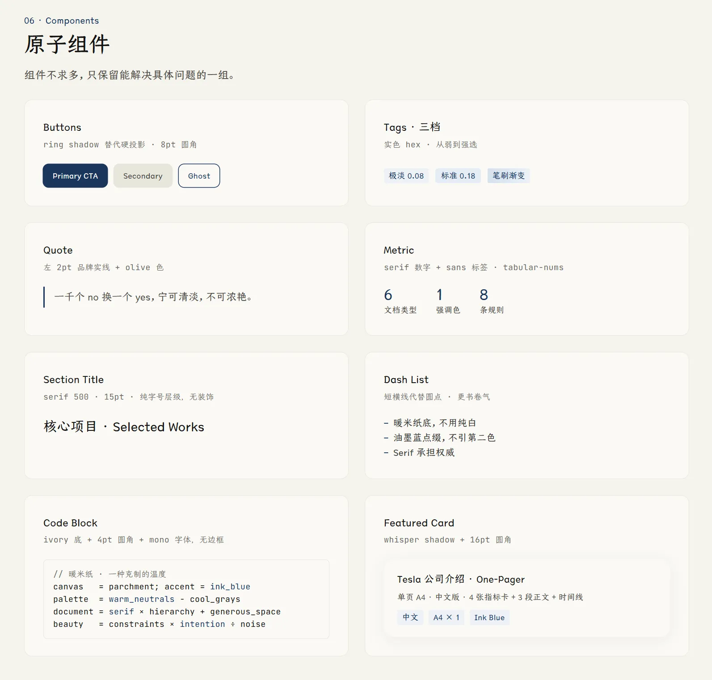712x680 pixels.
Task: Click Tesla 公司介绍 · One-Pager title
Action: [461, 580]
